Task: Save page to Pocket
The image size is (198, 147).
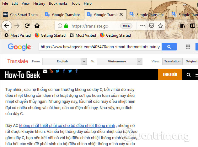Action: tap(152, 26)
